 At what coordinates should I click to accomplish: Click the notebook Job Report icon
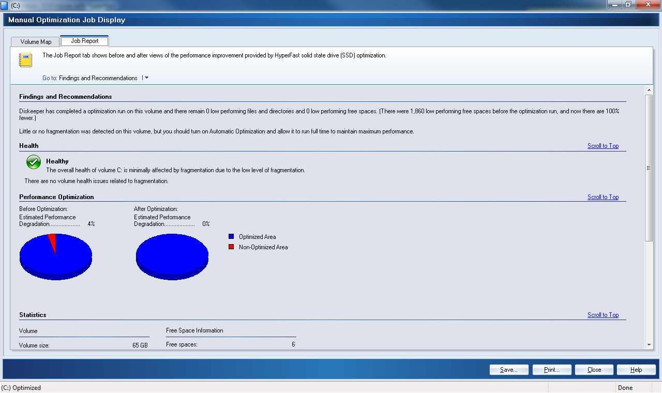(x=25, y=60)
